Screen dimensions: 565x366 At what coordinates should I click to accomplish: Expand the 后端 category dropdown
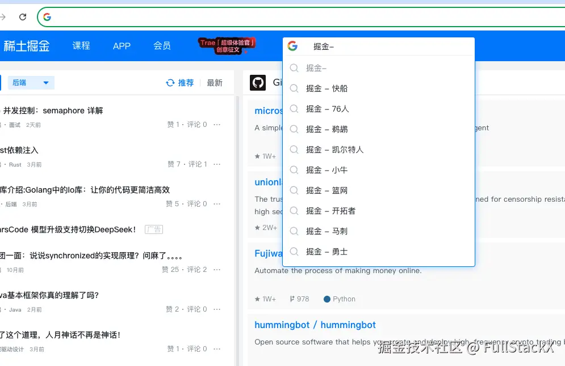(x=31, y=82)
